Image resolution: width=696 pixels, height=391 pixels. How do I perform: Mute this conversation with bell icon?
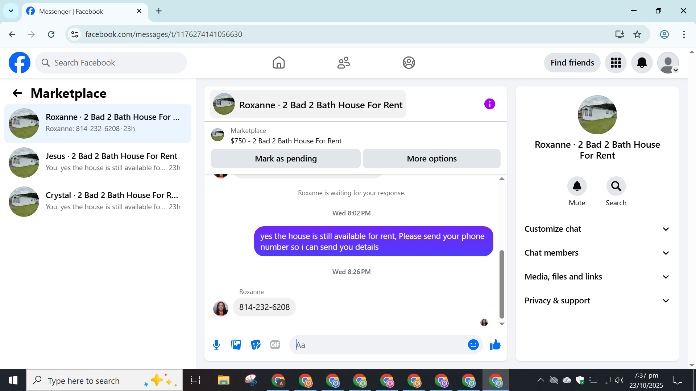click(577, 186)
